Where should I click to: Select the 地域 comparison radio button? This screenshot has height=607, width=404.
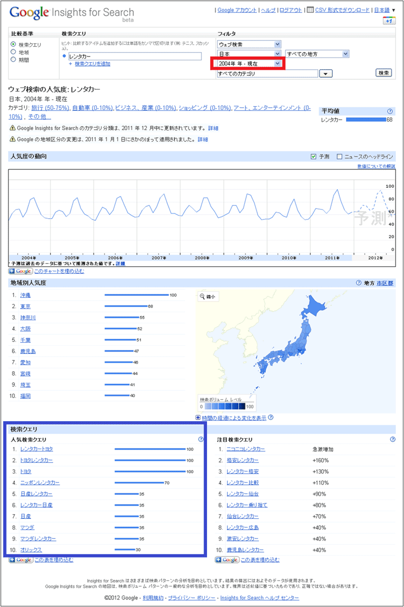(x=13, y=52)
